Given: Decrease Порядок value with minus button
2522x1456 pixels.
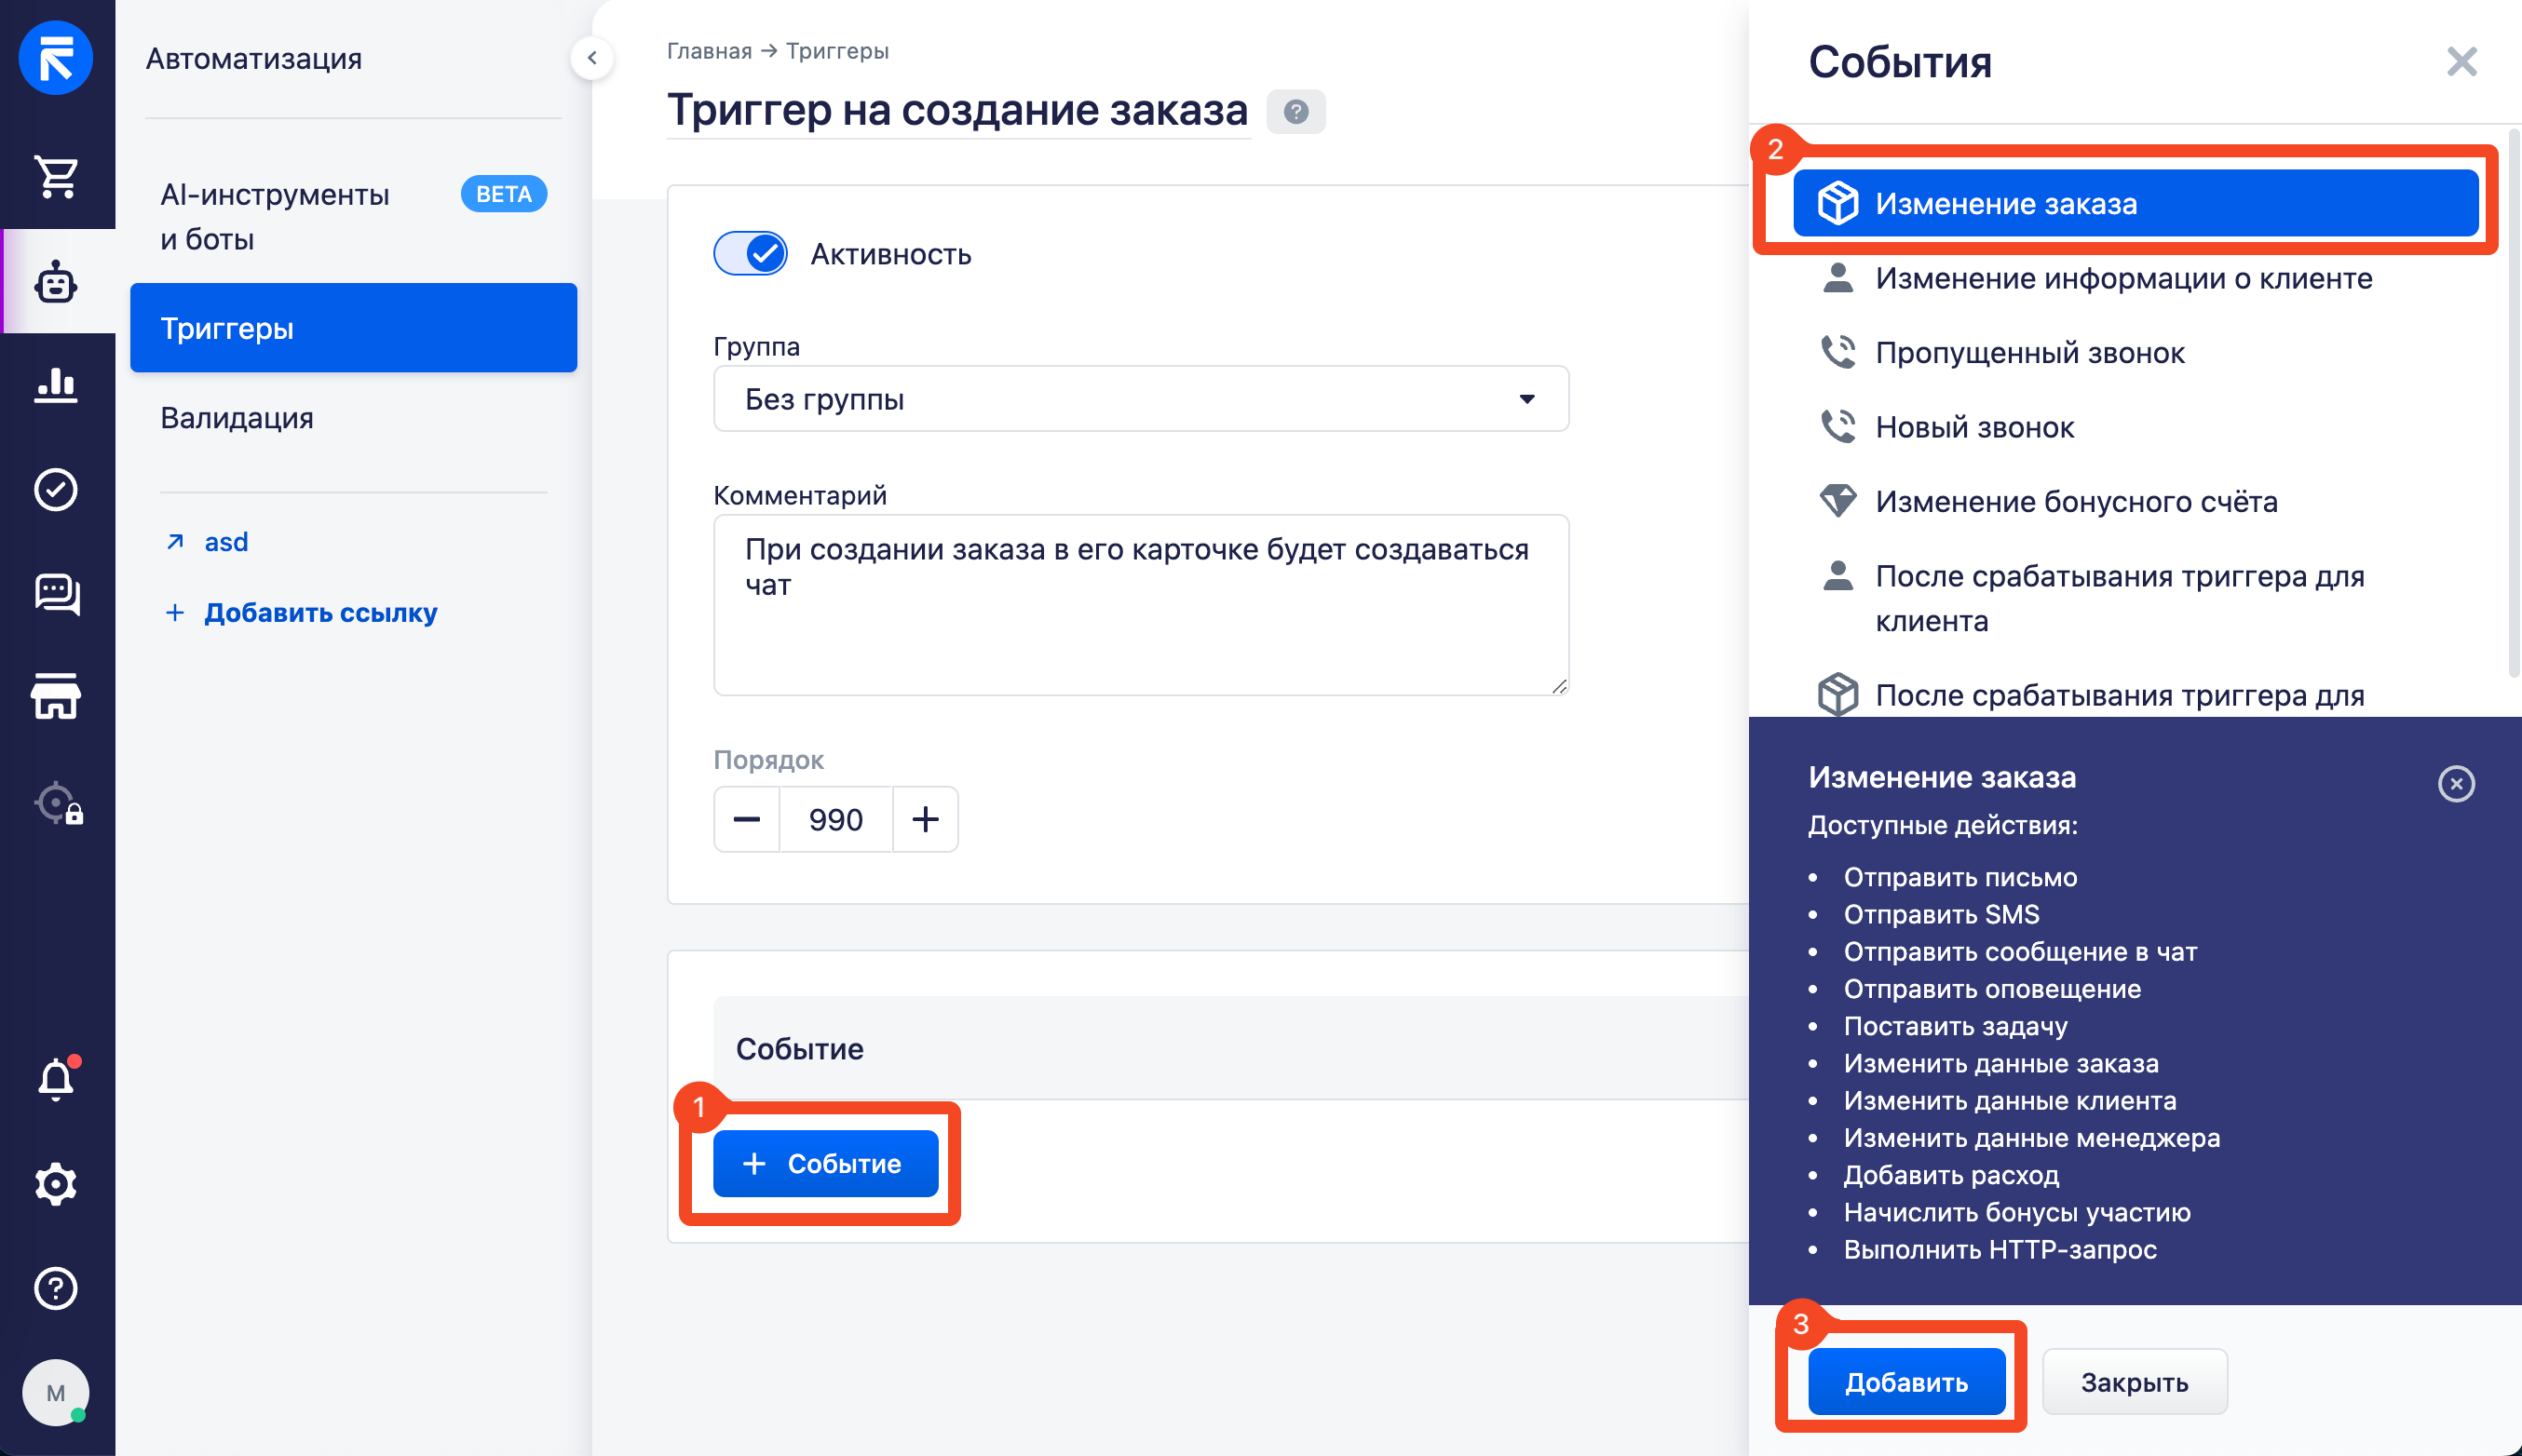Looking at the screenshot, I should [x=746, y=820].
